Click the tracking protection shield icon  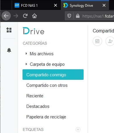tap(69, 16)
